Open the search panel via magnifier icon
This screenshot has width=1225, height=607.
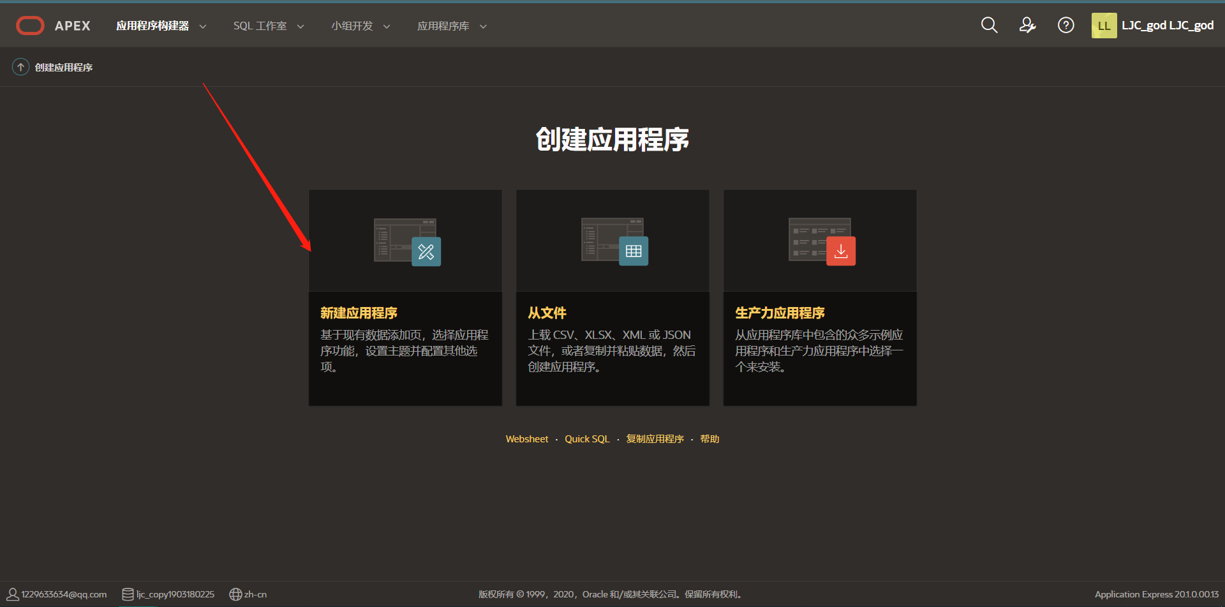click(x=988, y=25)
